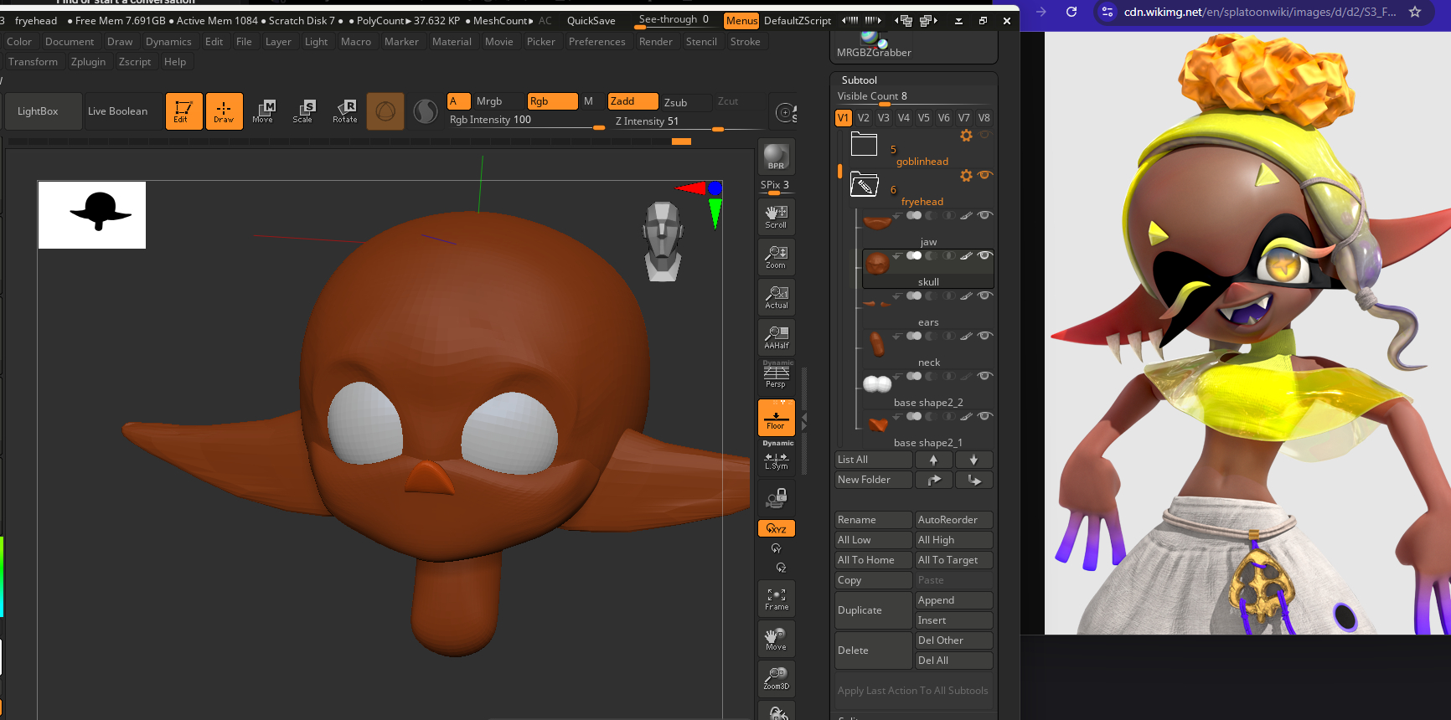Select the Scroll canvas tool
1451x720 pixels.
tap(776, 217)
